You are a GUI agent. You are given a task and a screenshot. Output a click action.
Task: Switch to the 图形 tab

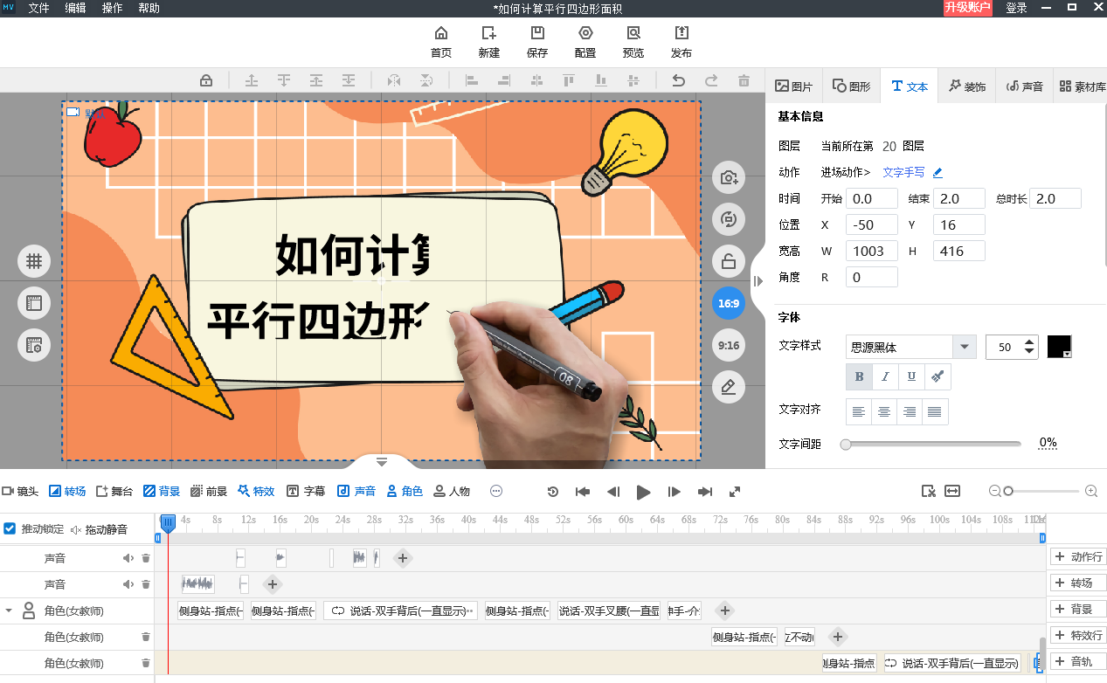coord(851,86)
